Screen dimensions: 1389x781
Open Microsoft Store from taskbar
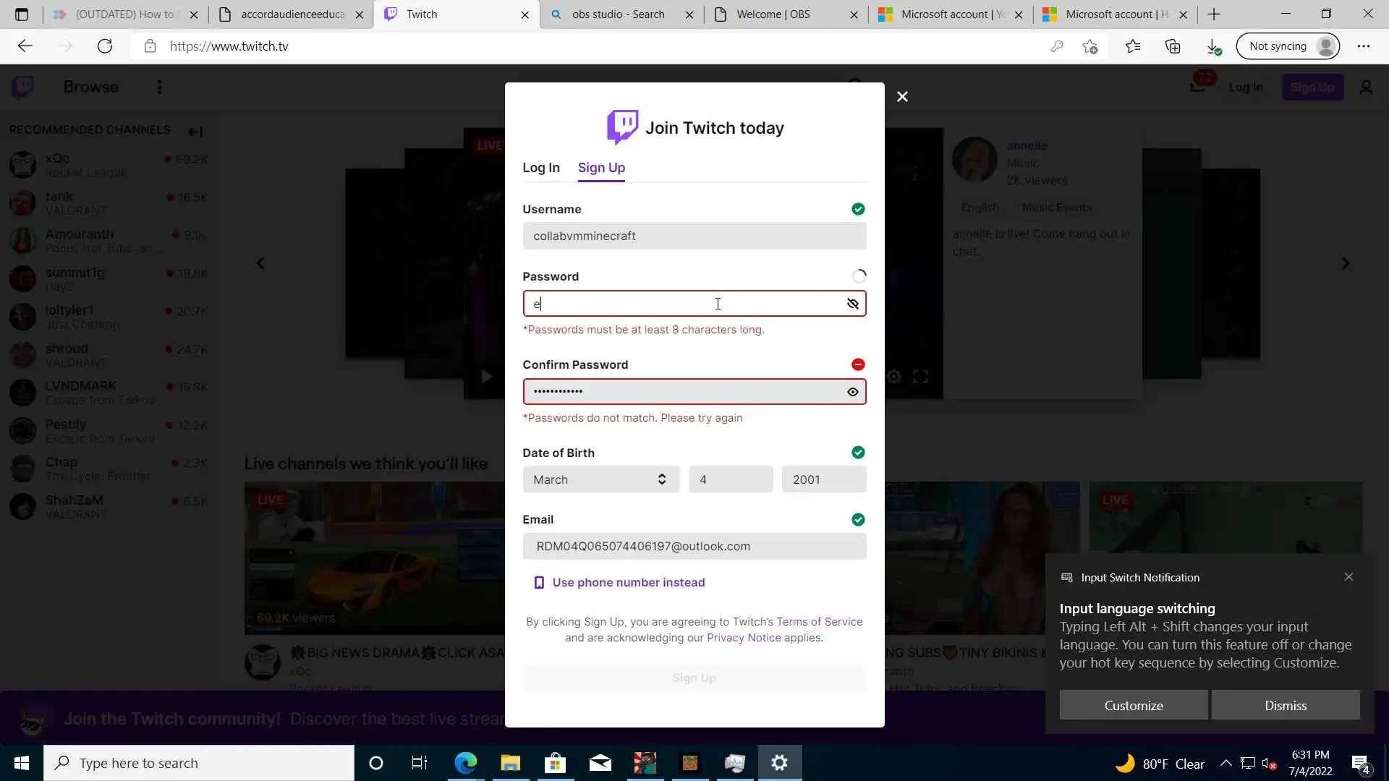tap(555, 763)
